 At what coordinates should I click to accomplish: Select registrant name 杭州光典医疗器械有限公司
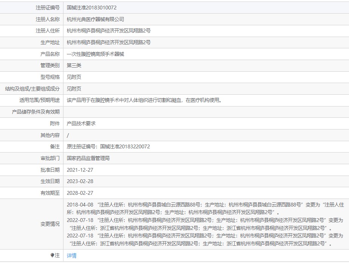pyautogui.click(x=95, y=19)
